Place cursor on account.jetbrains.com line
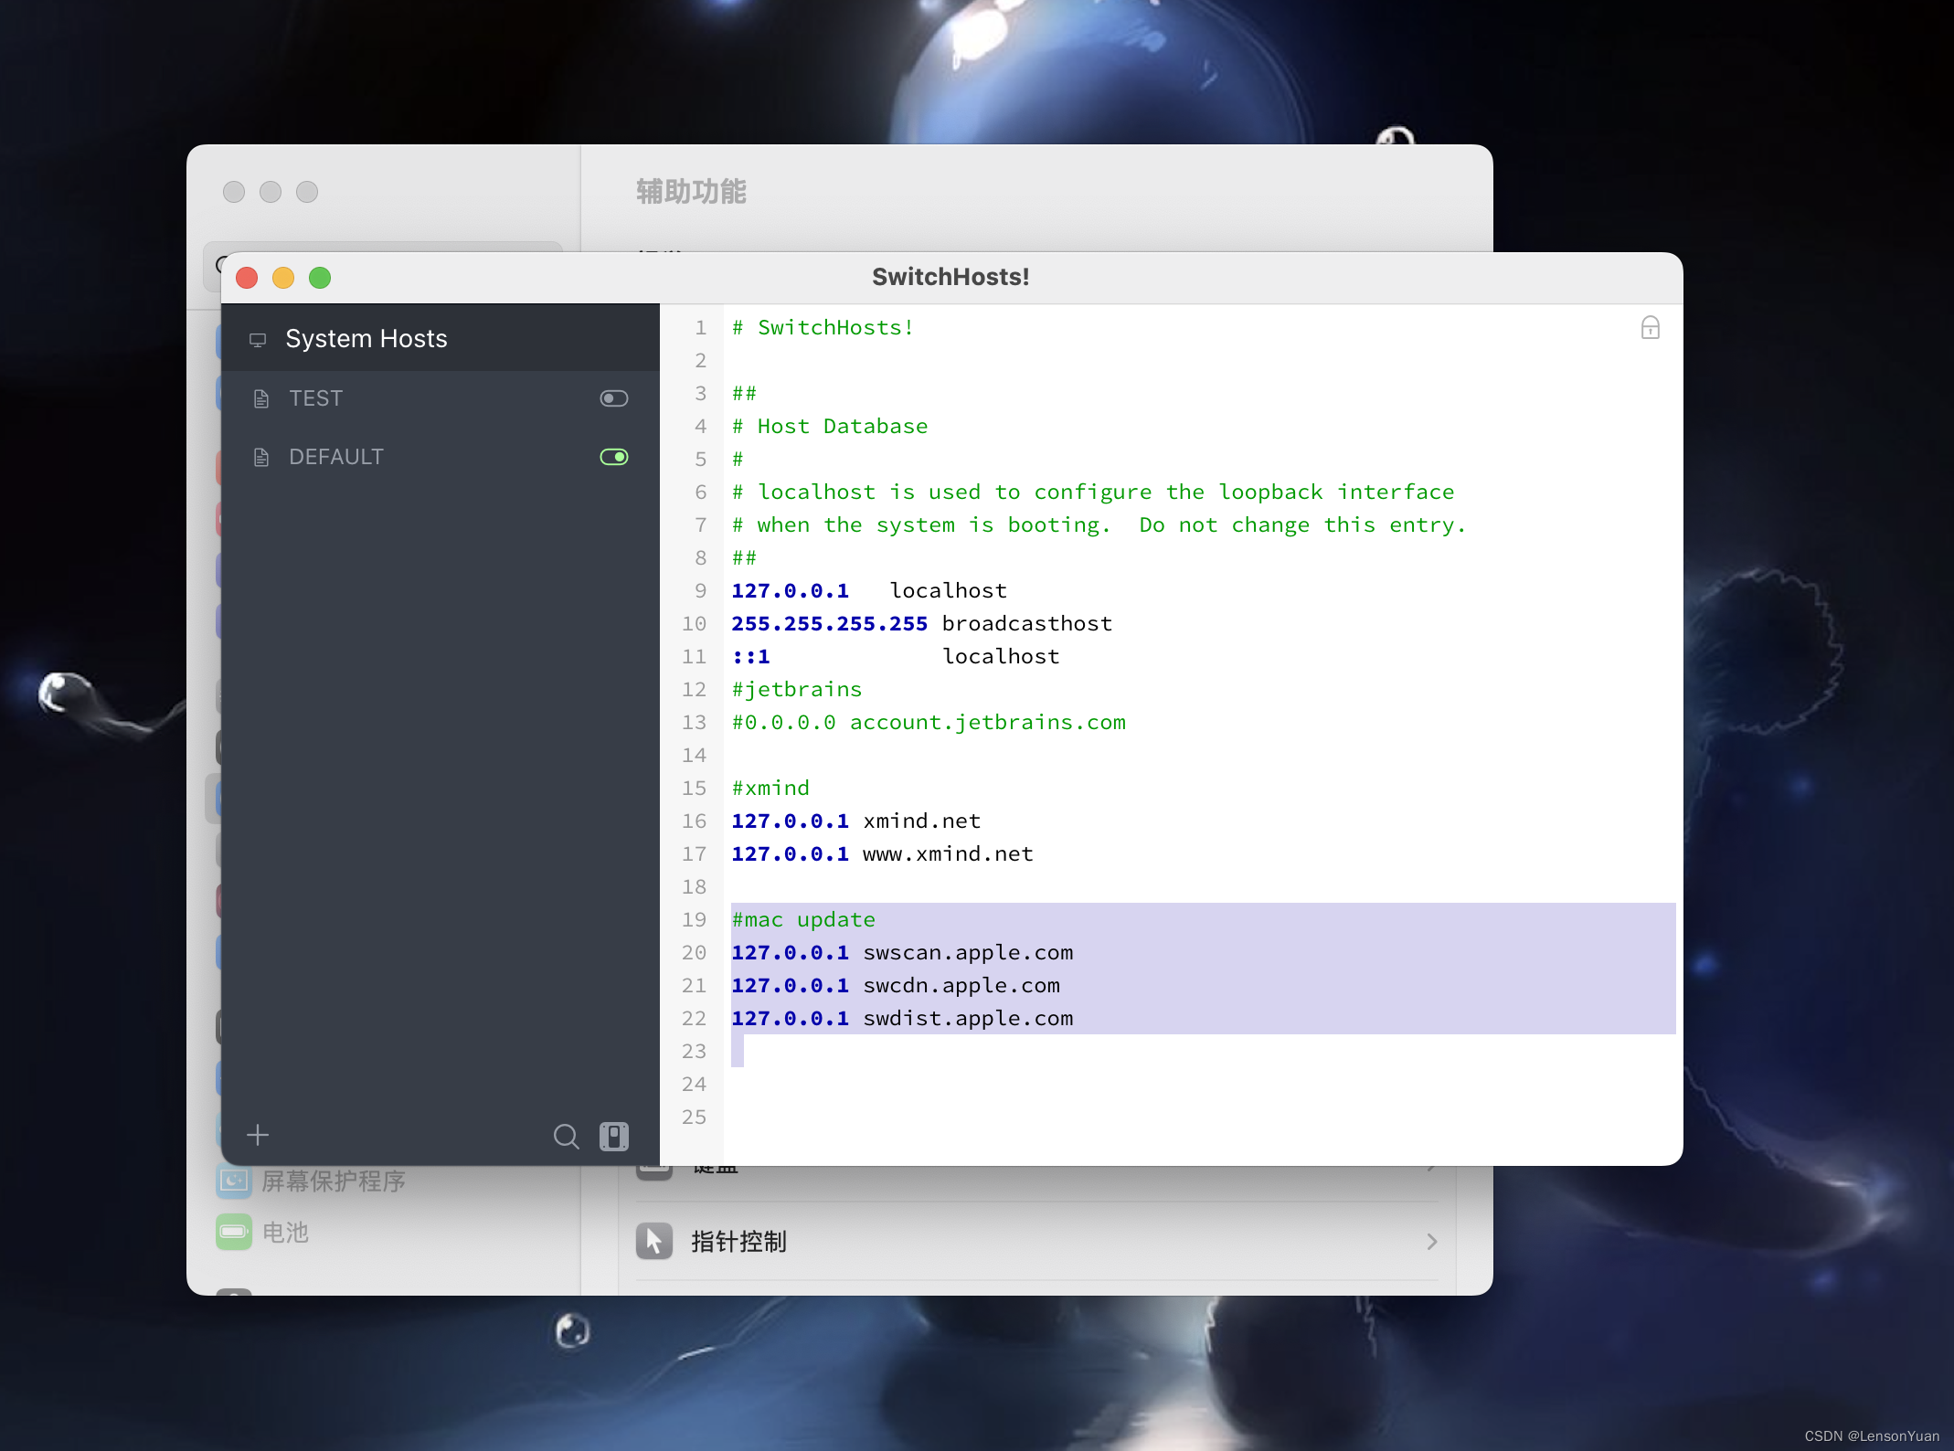Screen dimensions: 1954x1451 (x=987, y=723)
